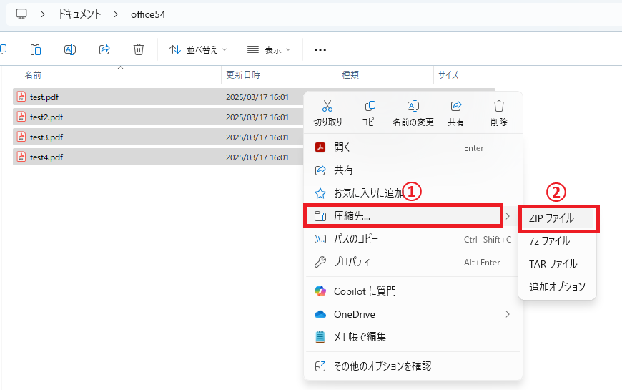Viewport: 622px width, 390px height.
Task: Click the computer icon in the address bar
Action: 21,14
